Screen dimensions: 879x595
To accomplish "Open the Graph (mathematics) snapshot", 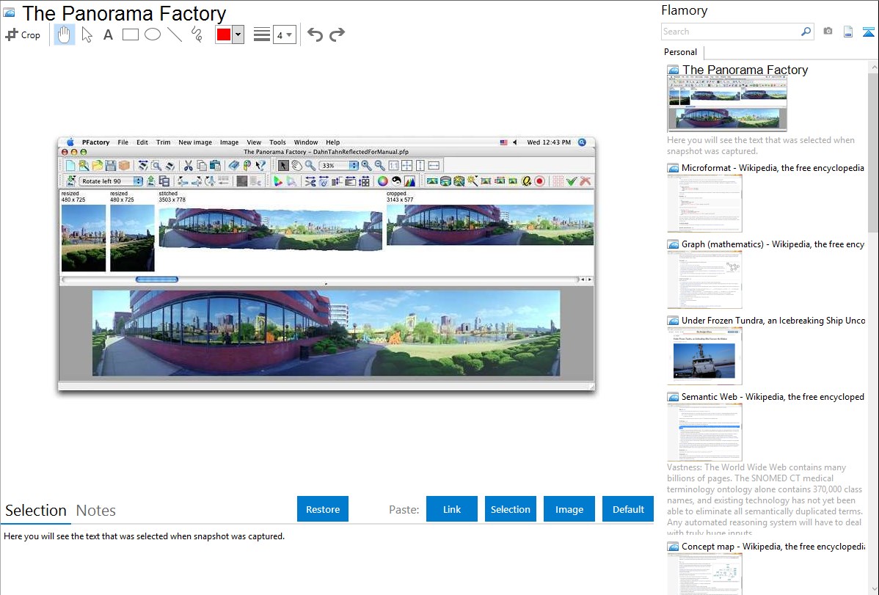I will tap(704, 280).
